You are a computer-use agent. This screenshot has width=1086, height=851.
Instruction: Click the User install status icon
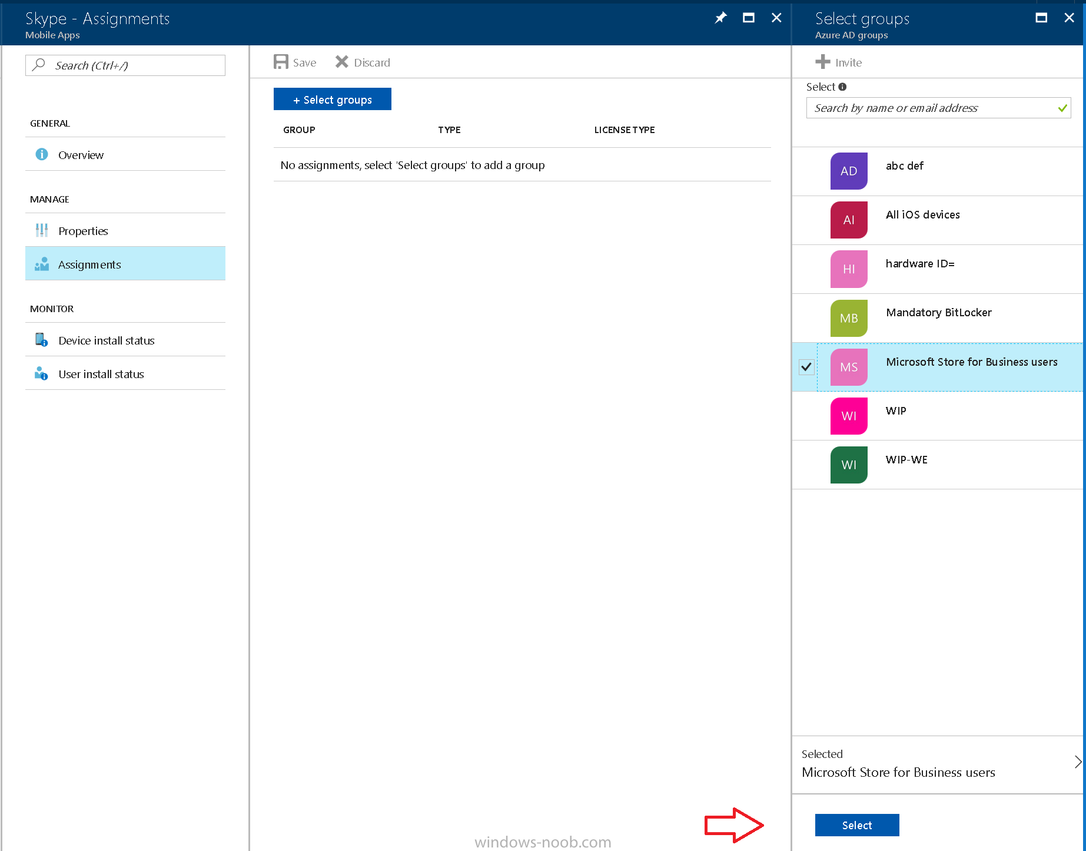[42, 373]
